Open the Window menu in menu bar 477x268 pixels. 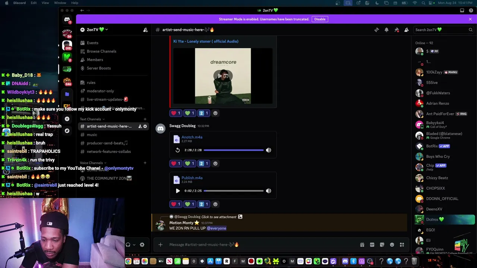(60, 3)
